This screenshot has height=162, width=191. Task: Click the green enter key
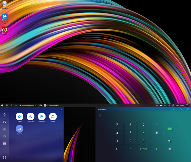pos(143,149)
